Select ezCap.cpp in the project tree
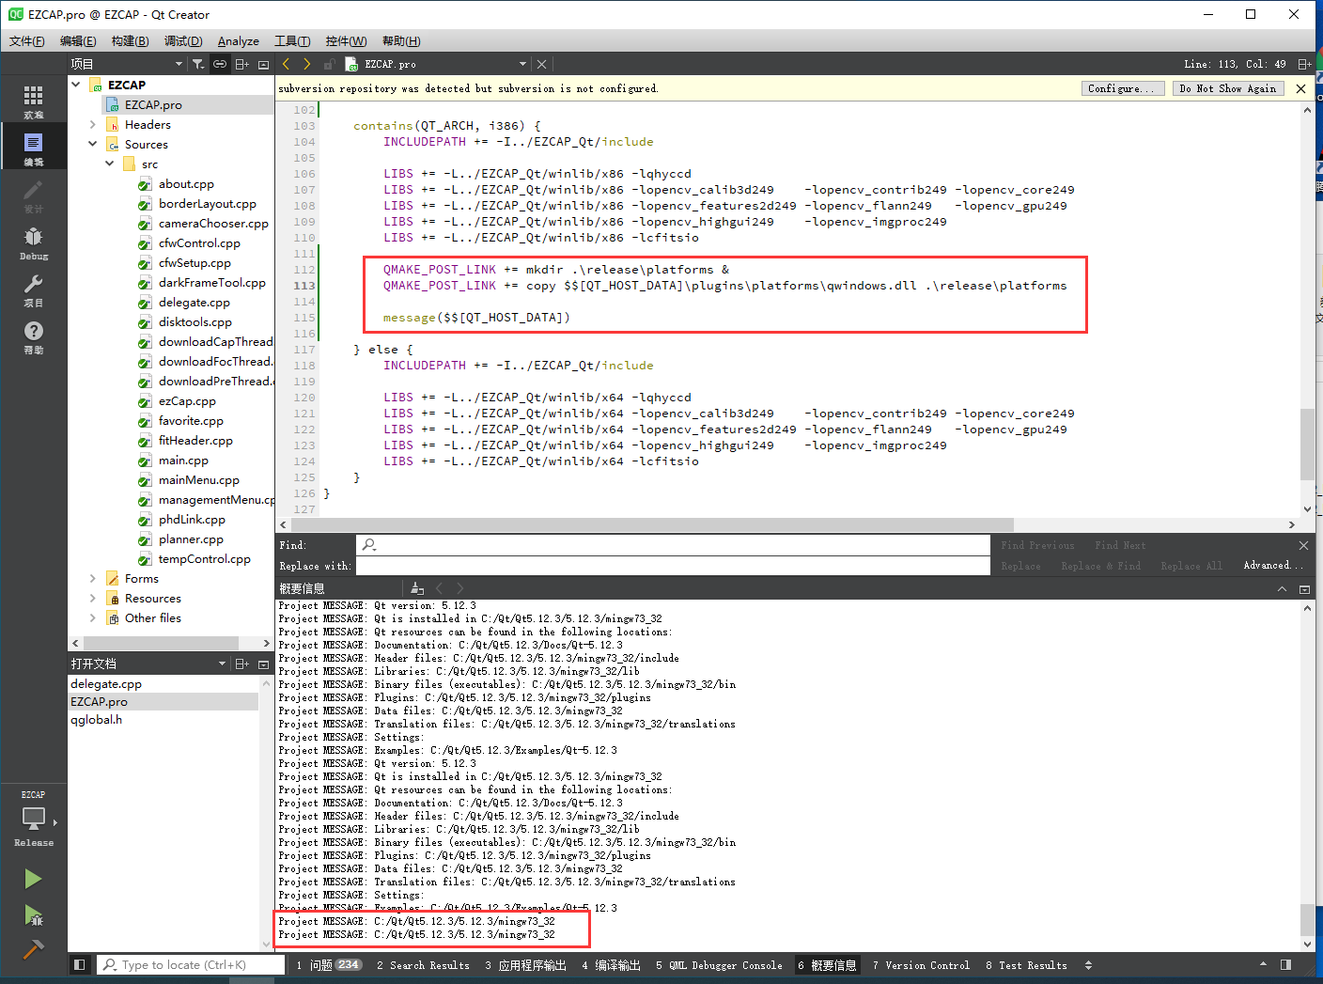The width and height of the screenshot is (1323, 984). [x=187, y=400]
